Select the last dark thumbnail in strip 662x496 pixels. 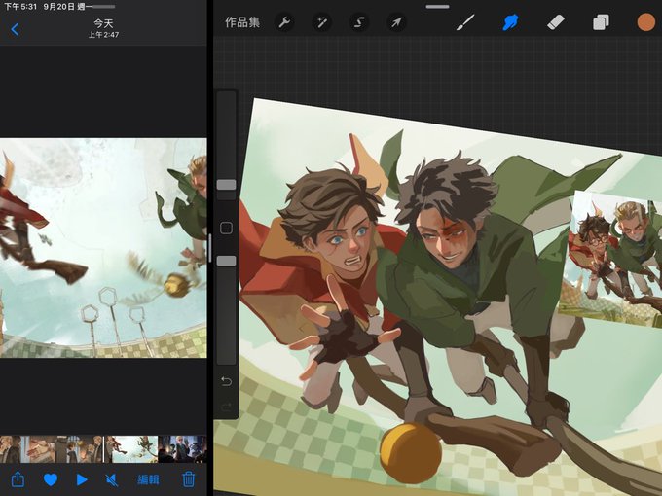184,449
